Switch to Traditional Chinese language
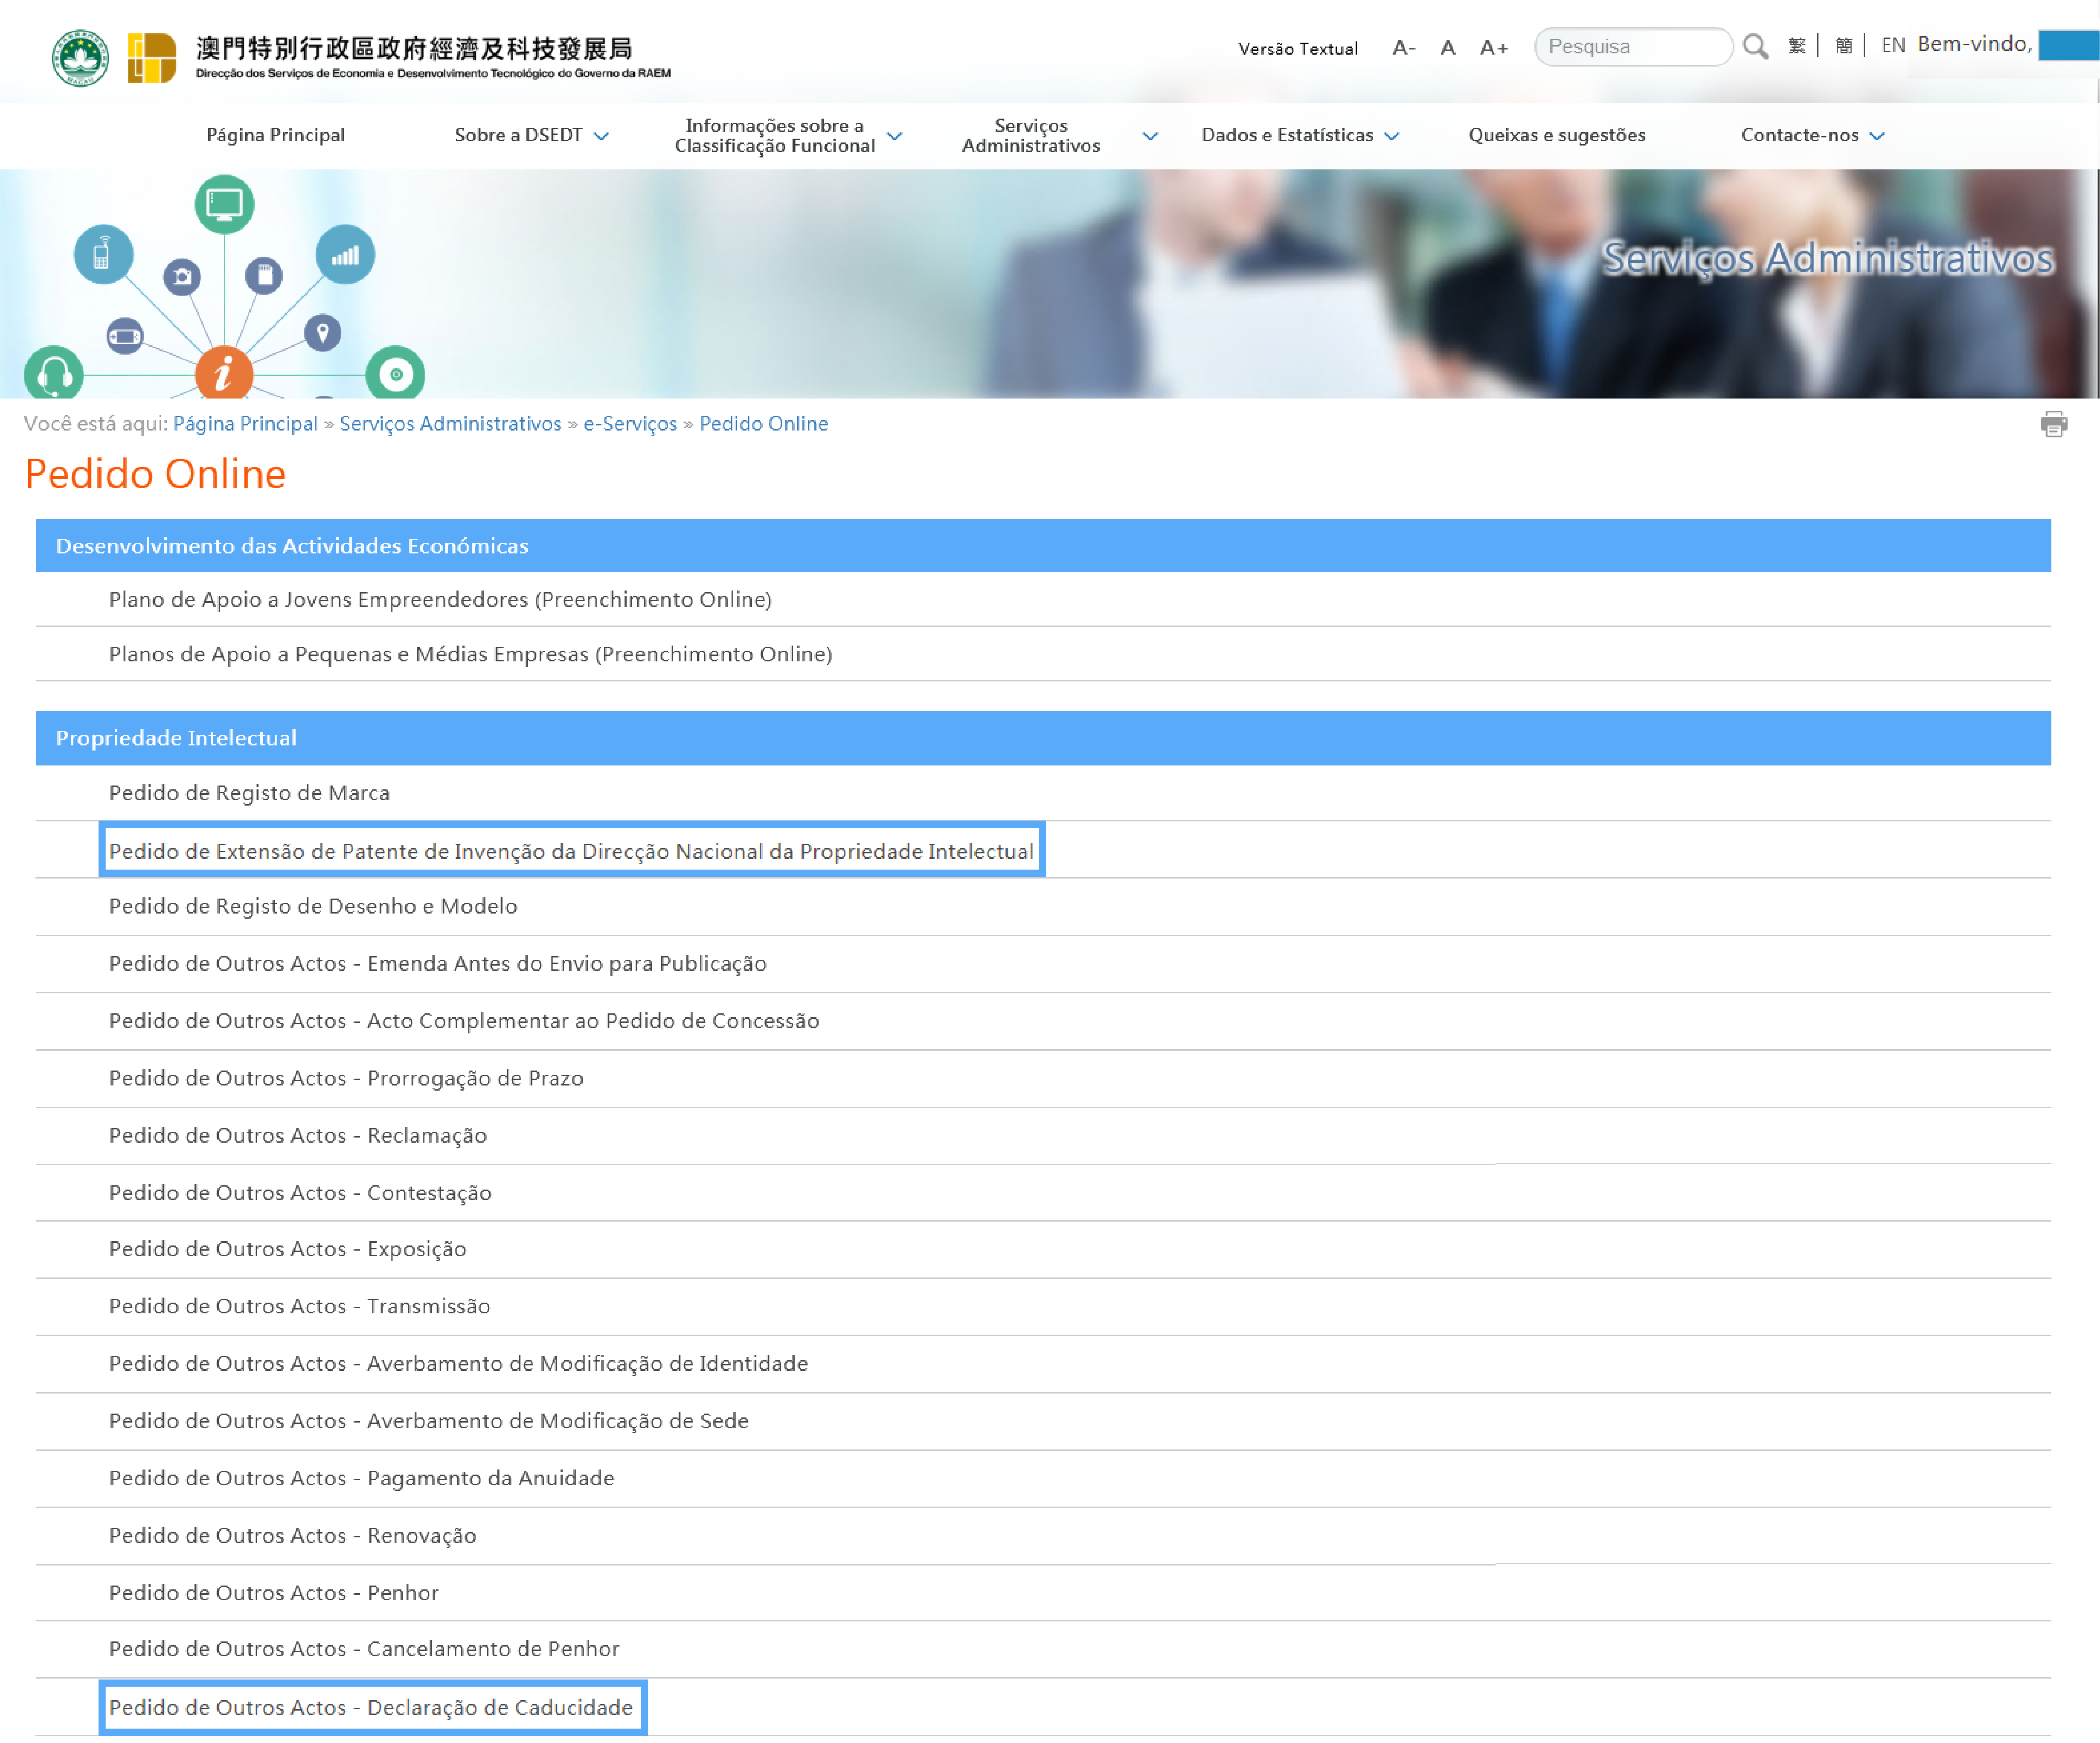 coord(1797,46)
